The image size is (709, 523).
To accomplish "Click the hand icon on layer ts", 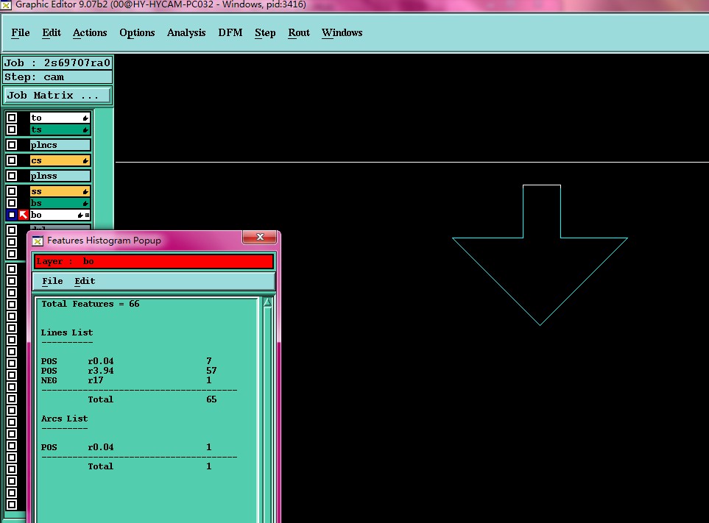I will click(85, 129).
